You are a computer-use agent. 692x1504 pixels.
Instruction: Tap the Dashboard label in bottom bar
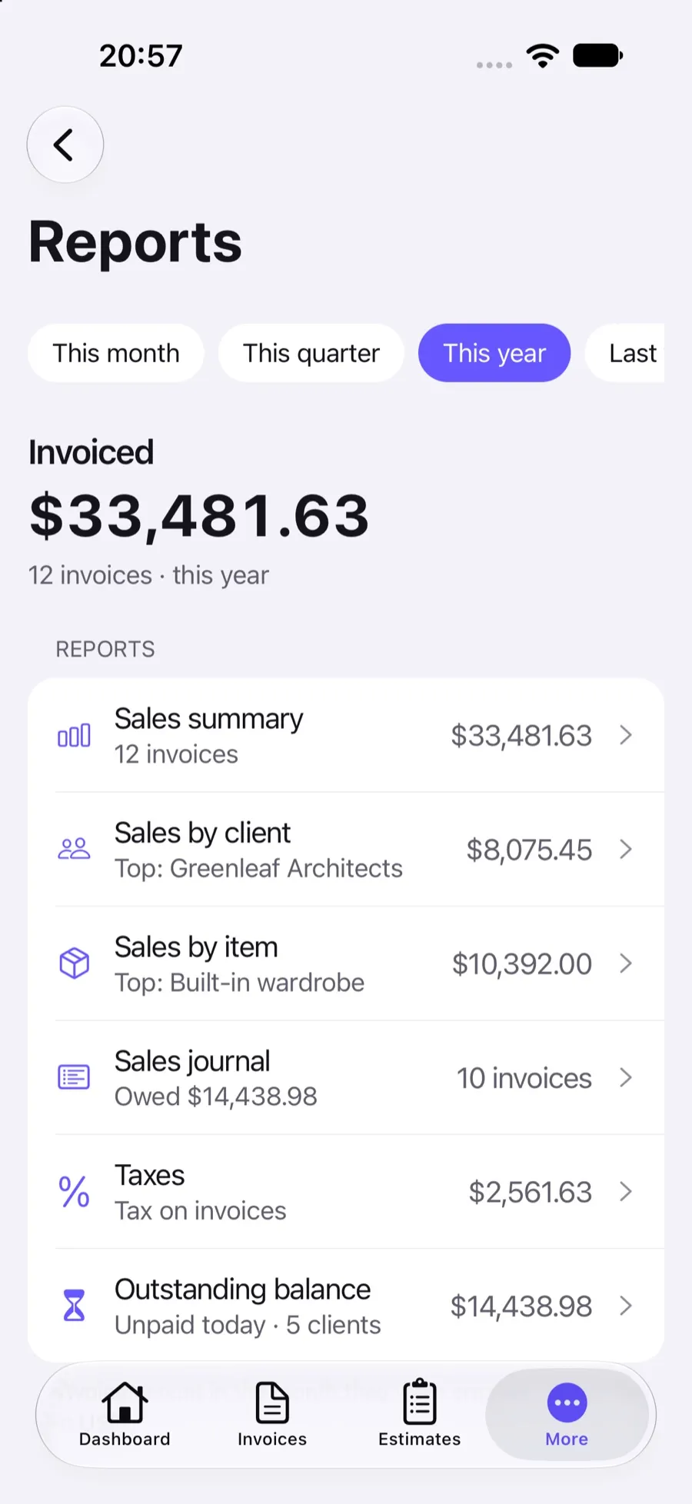click(125, 1439)
